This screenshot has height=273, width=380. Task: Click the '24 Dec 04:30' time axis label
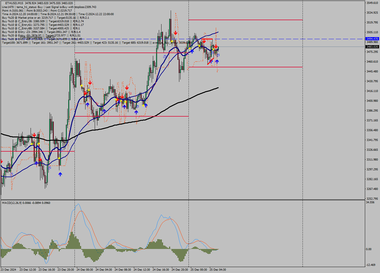pyautogui.click(x=104, y=269)
